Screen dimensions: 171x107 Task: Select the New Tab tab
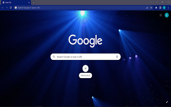tap(16, 2)
